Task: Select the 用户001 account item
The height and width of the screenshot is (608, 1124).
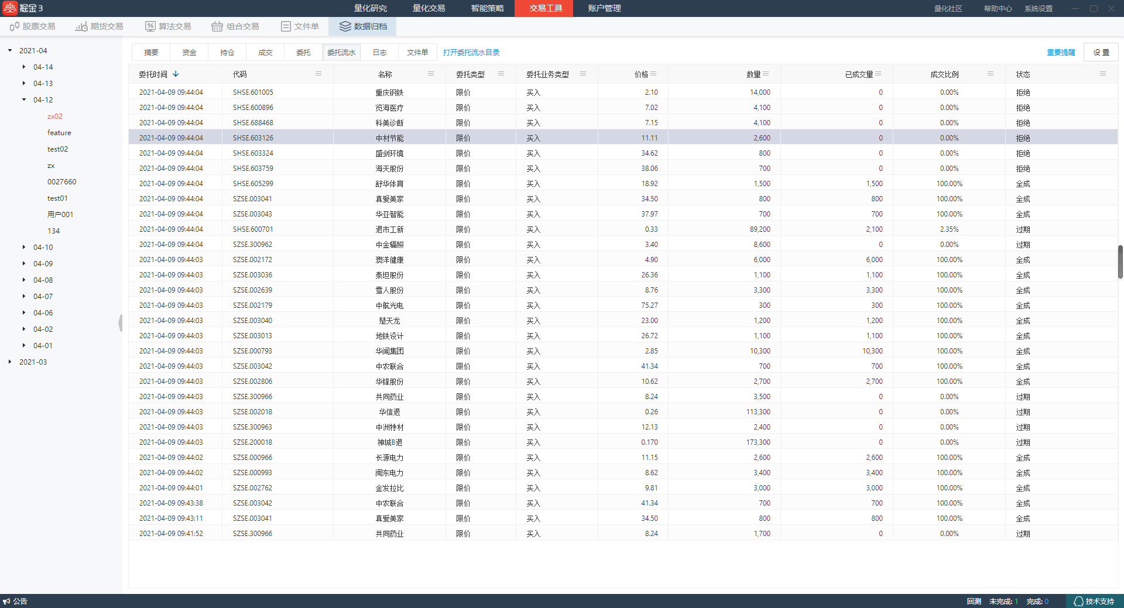Action: 60,215
